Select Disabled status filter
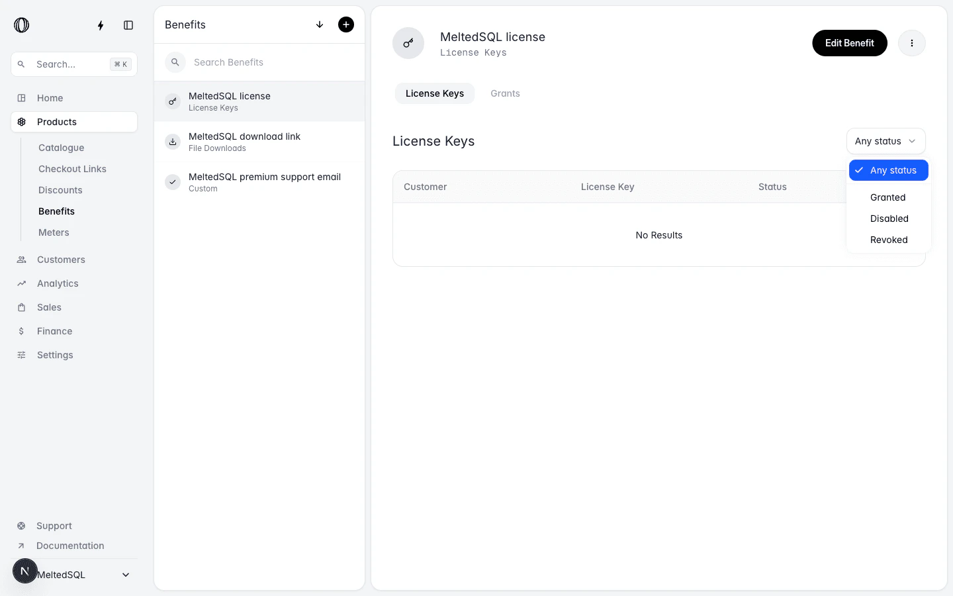This screenshot has width=953, height=596. 889,219
